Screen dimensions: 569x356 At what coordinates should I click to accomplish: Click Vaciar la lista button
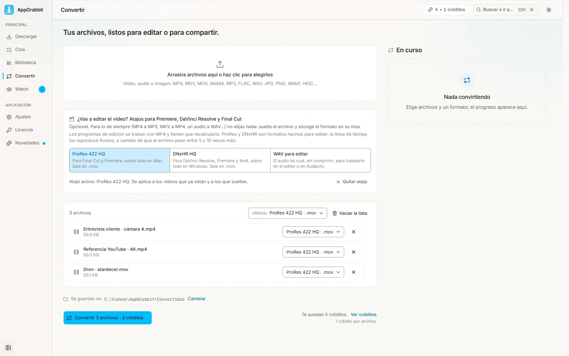tap(350, 213)
